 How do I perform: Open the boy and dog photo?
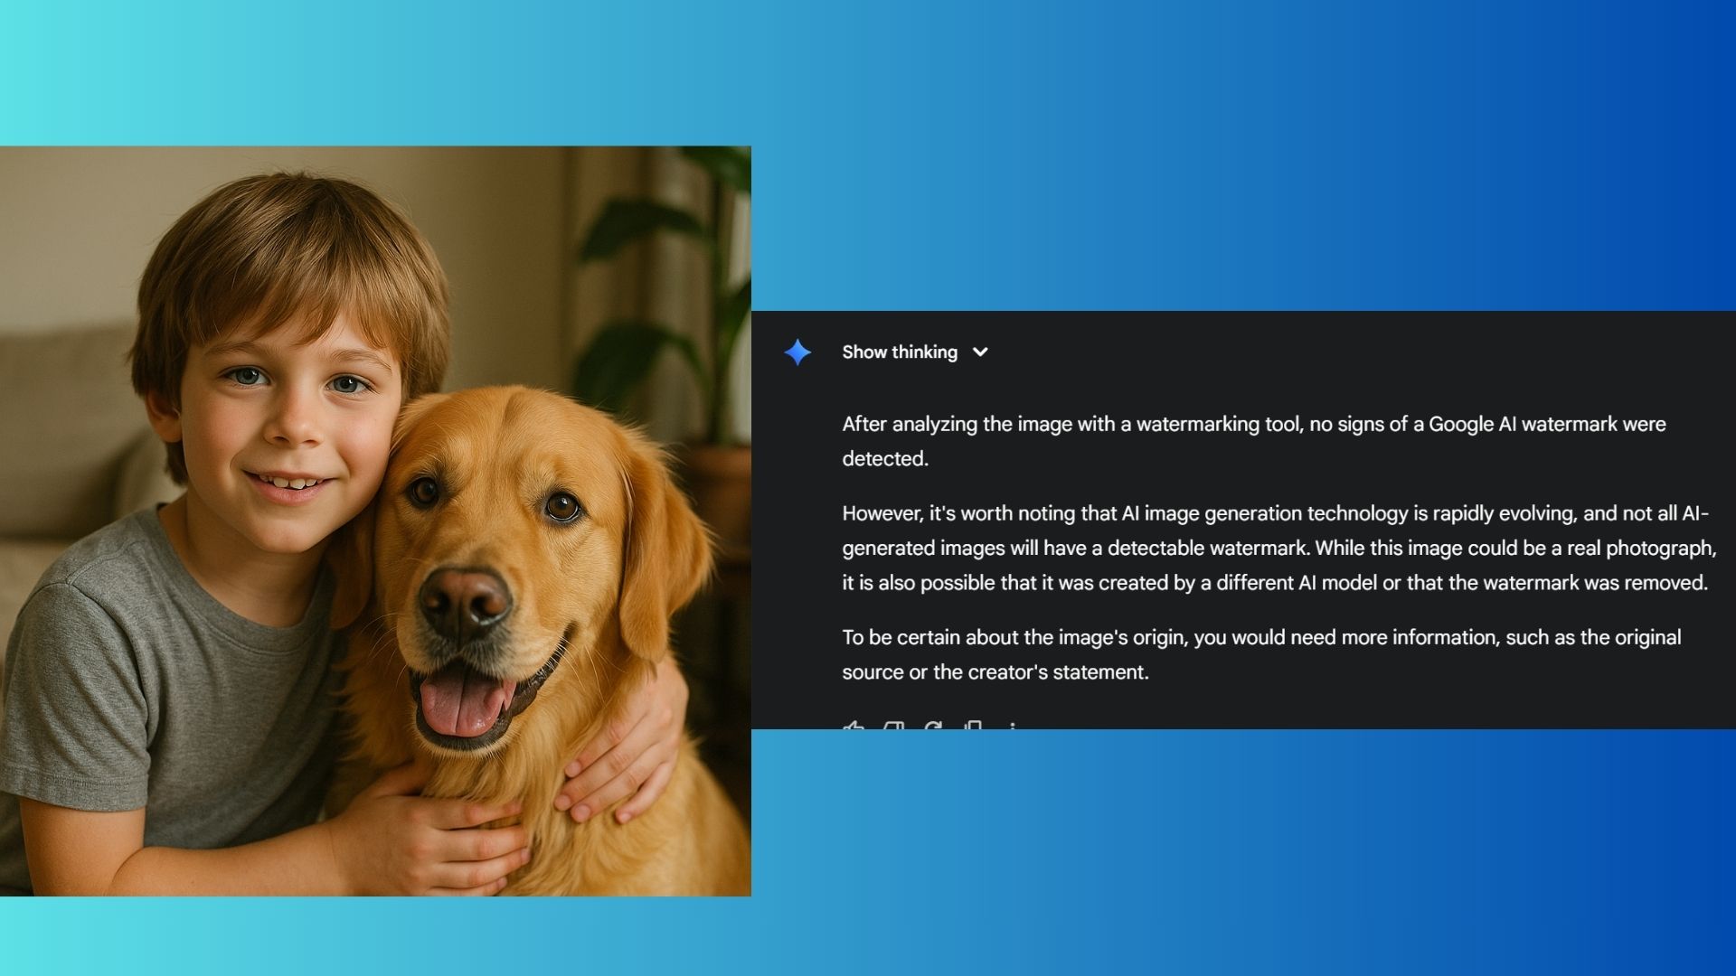pyautogui.click(x=375, y=521)
